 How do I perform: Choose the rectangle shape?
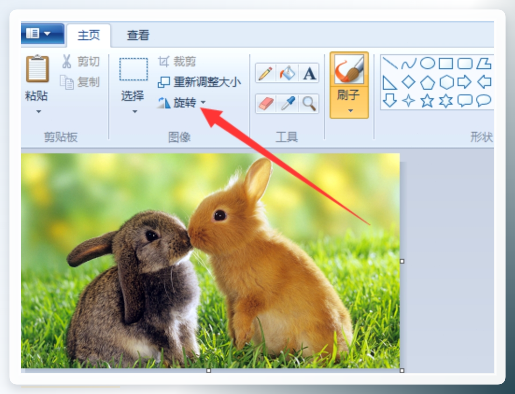coord(446,63)
